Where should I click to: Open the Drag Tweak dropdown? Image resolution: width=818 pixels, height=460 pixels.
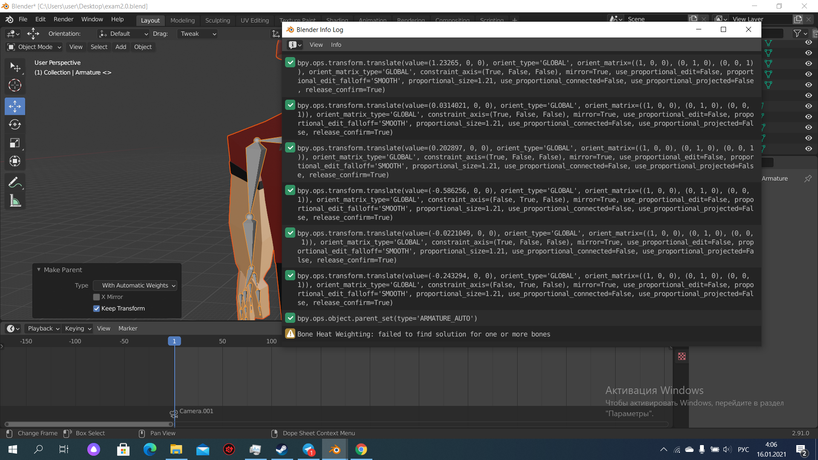pyautogui.click(x=198, y=34)
